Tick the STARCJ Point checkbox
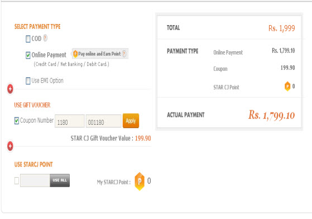Screen dimensions: 312x219 coord(17,181)
